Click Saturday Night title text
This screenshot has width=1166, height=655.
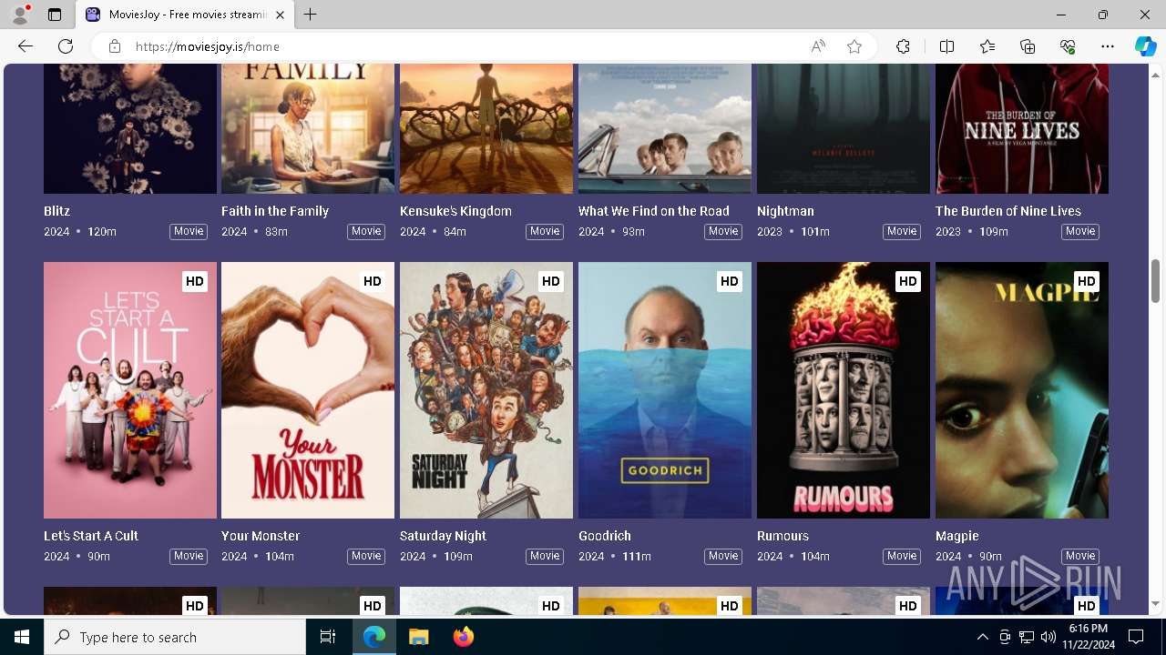(x=443, y=536)
